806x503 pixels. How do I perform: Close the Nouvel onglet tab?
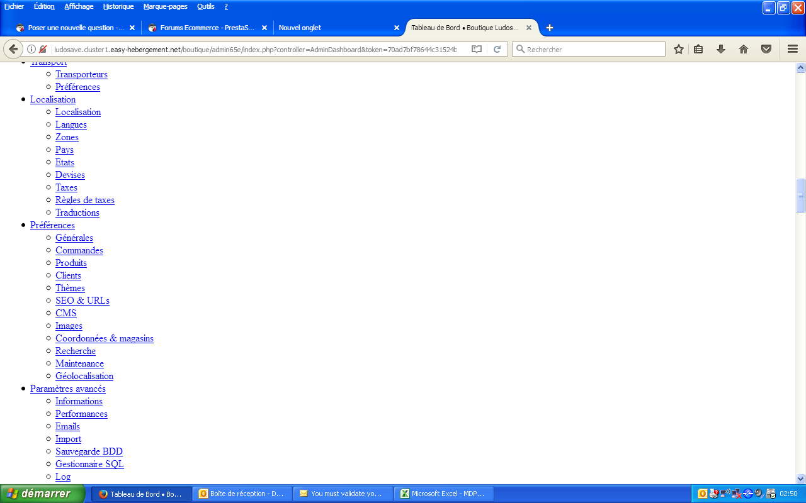[x=397, y=28]
